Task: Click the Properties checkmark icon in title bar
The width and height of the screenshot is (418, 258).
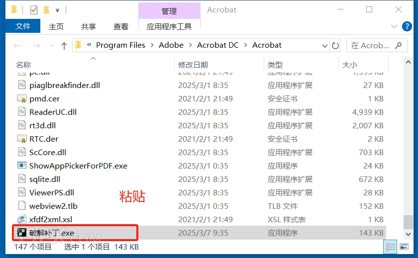Action: click(x=34, y=10)
